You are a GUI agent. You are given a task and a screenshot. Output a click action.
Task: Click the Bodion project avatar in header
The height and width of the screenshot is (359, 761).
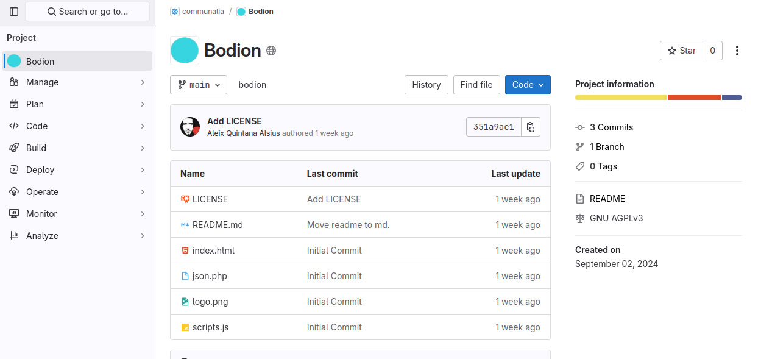pyautogui.click(x=185, y=51)
